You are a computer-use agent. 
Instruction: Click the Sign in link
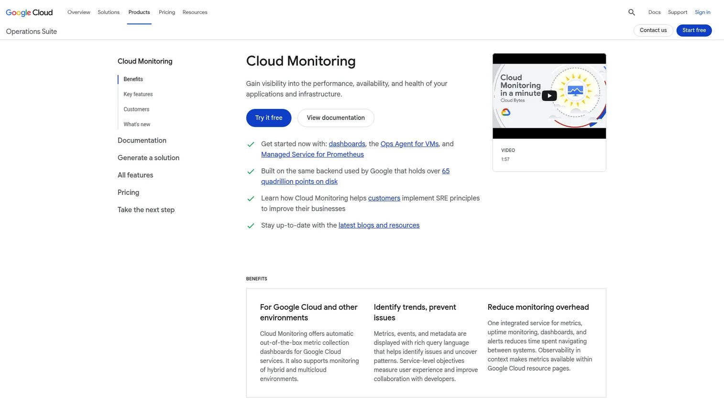702,12
